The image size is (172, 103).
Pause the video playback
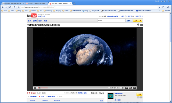point(35,88)
